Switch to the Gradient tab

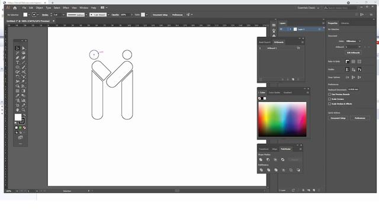(288, 92)
